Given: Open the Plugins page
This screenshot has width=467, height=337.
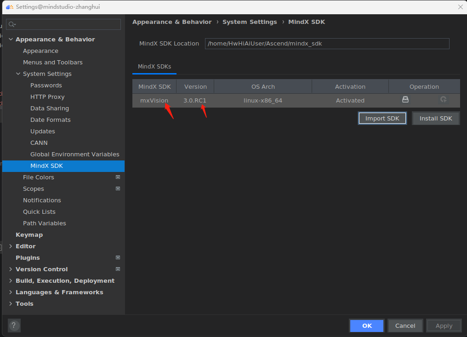Looking at the screenshot, I should [28, 258].
